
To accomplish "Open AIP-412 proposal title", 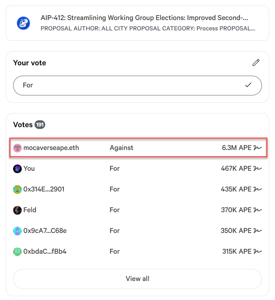I will click(x=144, y=18).
